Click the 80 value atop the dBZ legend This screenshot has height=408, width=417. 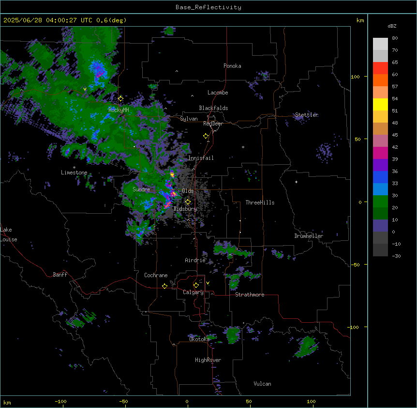[x=395, y=38]
